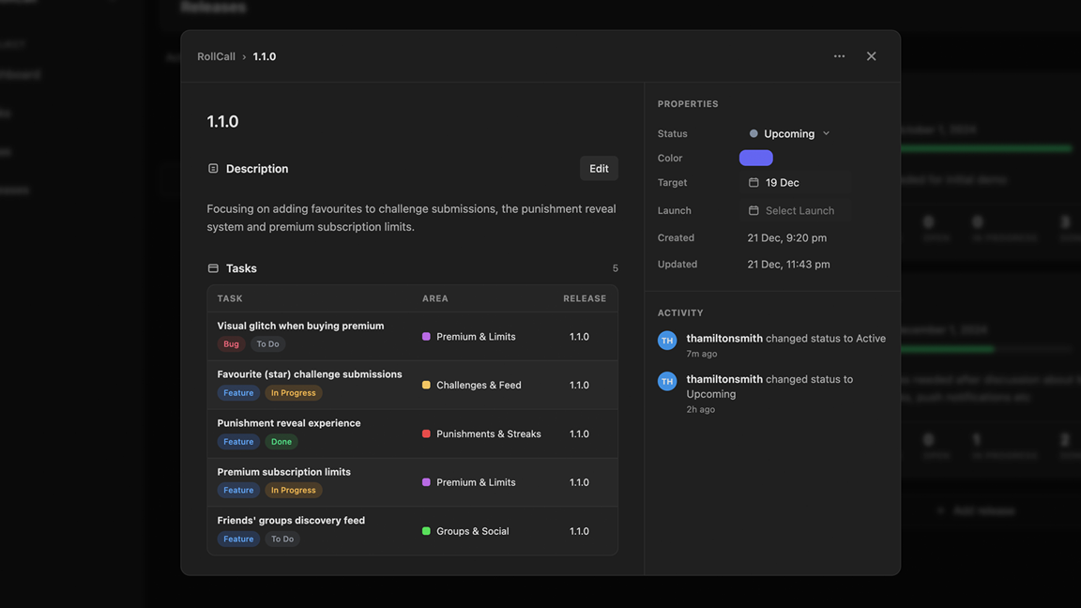Click the TH avatar on Active status entry

[x=667, y=341]
